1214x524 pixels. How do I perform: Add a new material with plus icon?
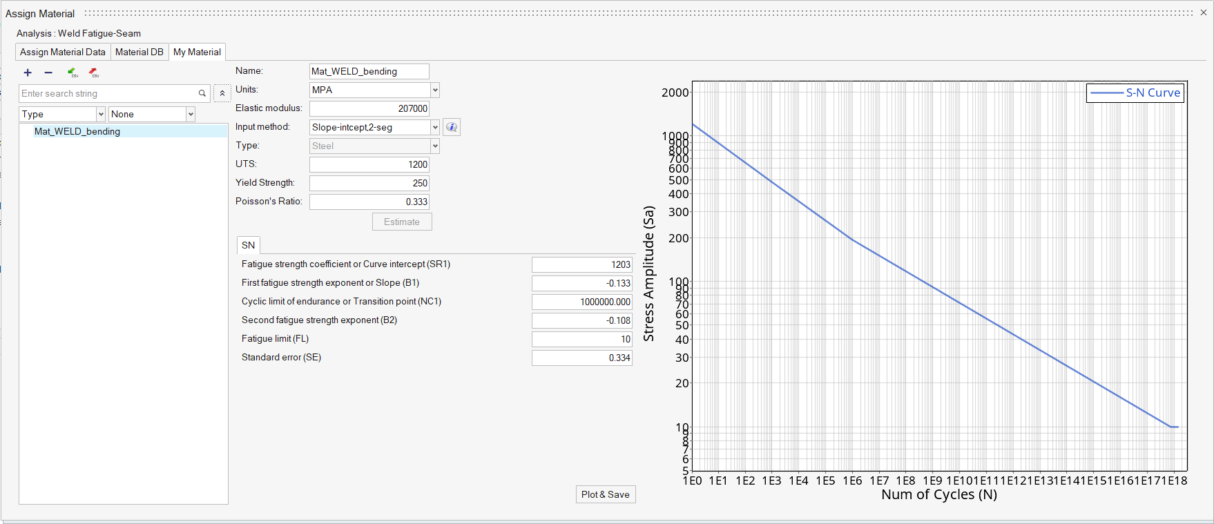click(28, 72)
